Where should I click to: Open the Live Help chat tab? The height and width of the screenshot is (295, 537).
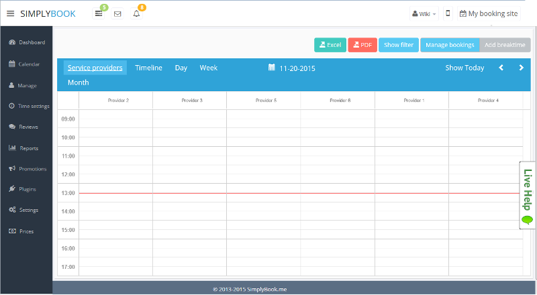[528, 194]
